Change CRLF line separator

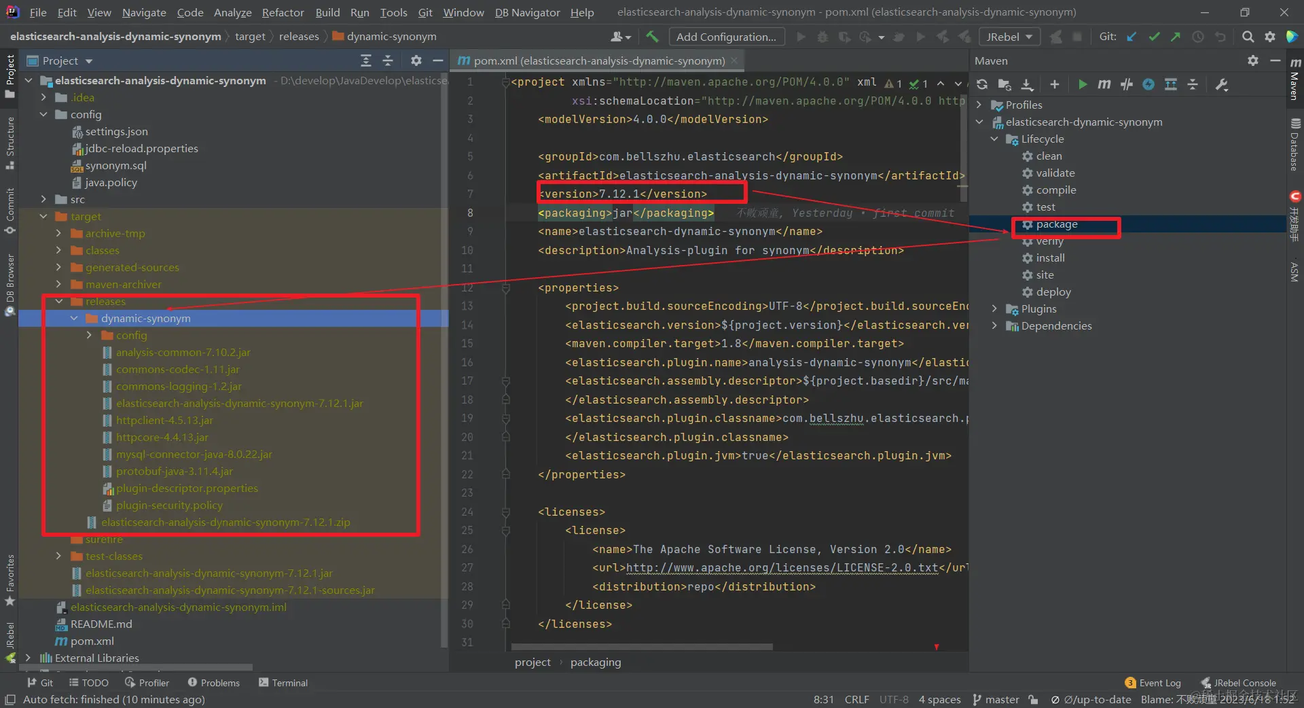(x=856, y=700)
